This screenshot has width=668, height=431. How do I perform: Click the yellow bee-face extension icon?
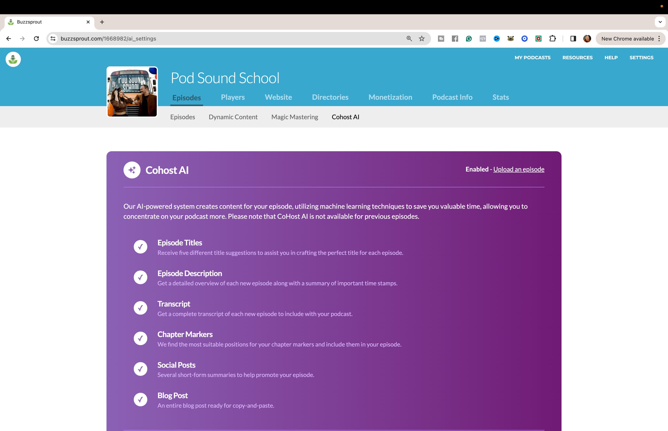coord(511,39)
